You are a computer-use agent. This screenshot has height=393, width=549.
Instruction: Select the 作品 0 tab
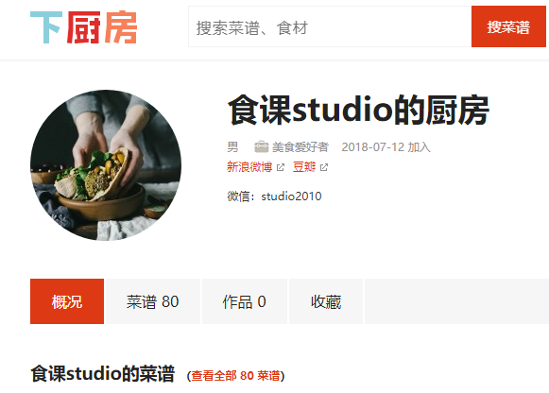245,301
